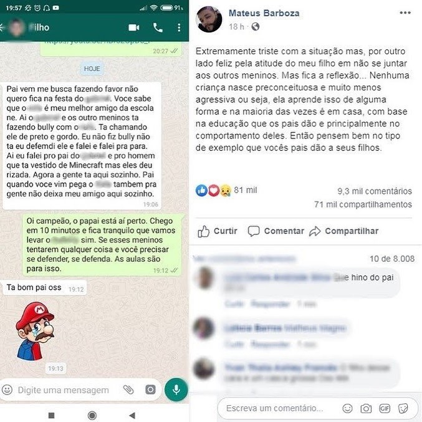422x422 pixels.
Task: Click the Escreva um comentário field
Action: pyautogui.click(x=274, y=408)
